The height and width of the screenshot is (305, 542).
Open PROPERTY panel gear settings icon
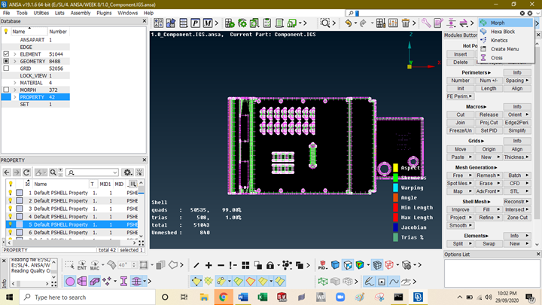pos(127,172)
